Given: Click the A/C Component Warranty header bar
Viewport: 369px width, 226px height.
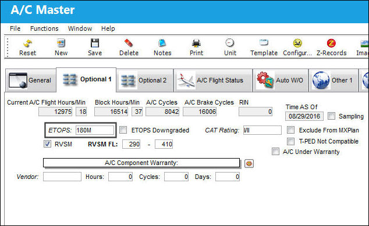Looking at the screenshot, I should [x=141, y=163].
